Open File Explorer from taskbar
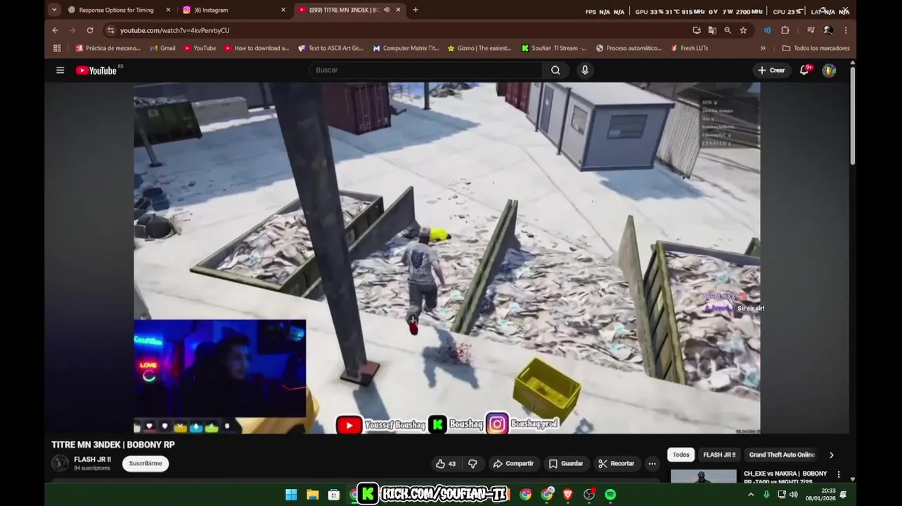The height and width of the screenshot is (506, 902). click(313, 495)
